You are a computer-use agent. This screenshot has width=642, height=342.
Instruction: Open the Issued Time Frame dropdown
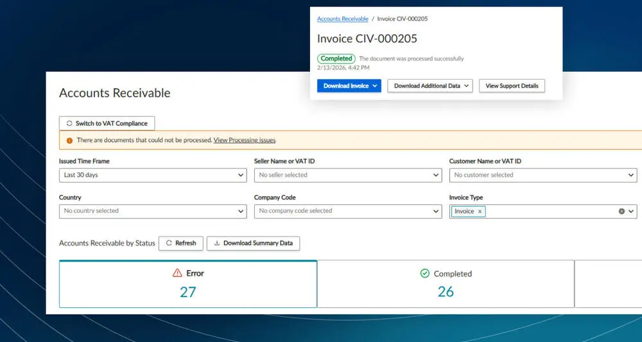point(153,175)
